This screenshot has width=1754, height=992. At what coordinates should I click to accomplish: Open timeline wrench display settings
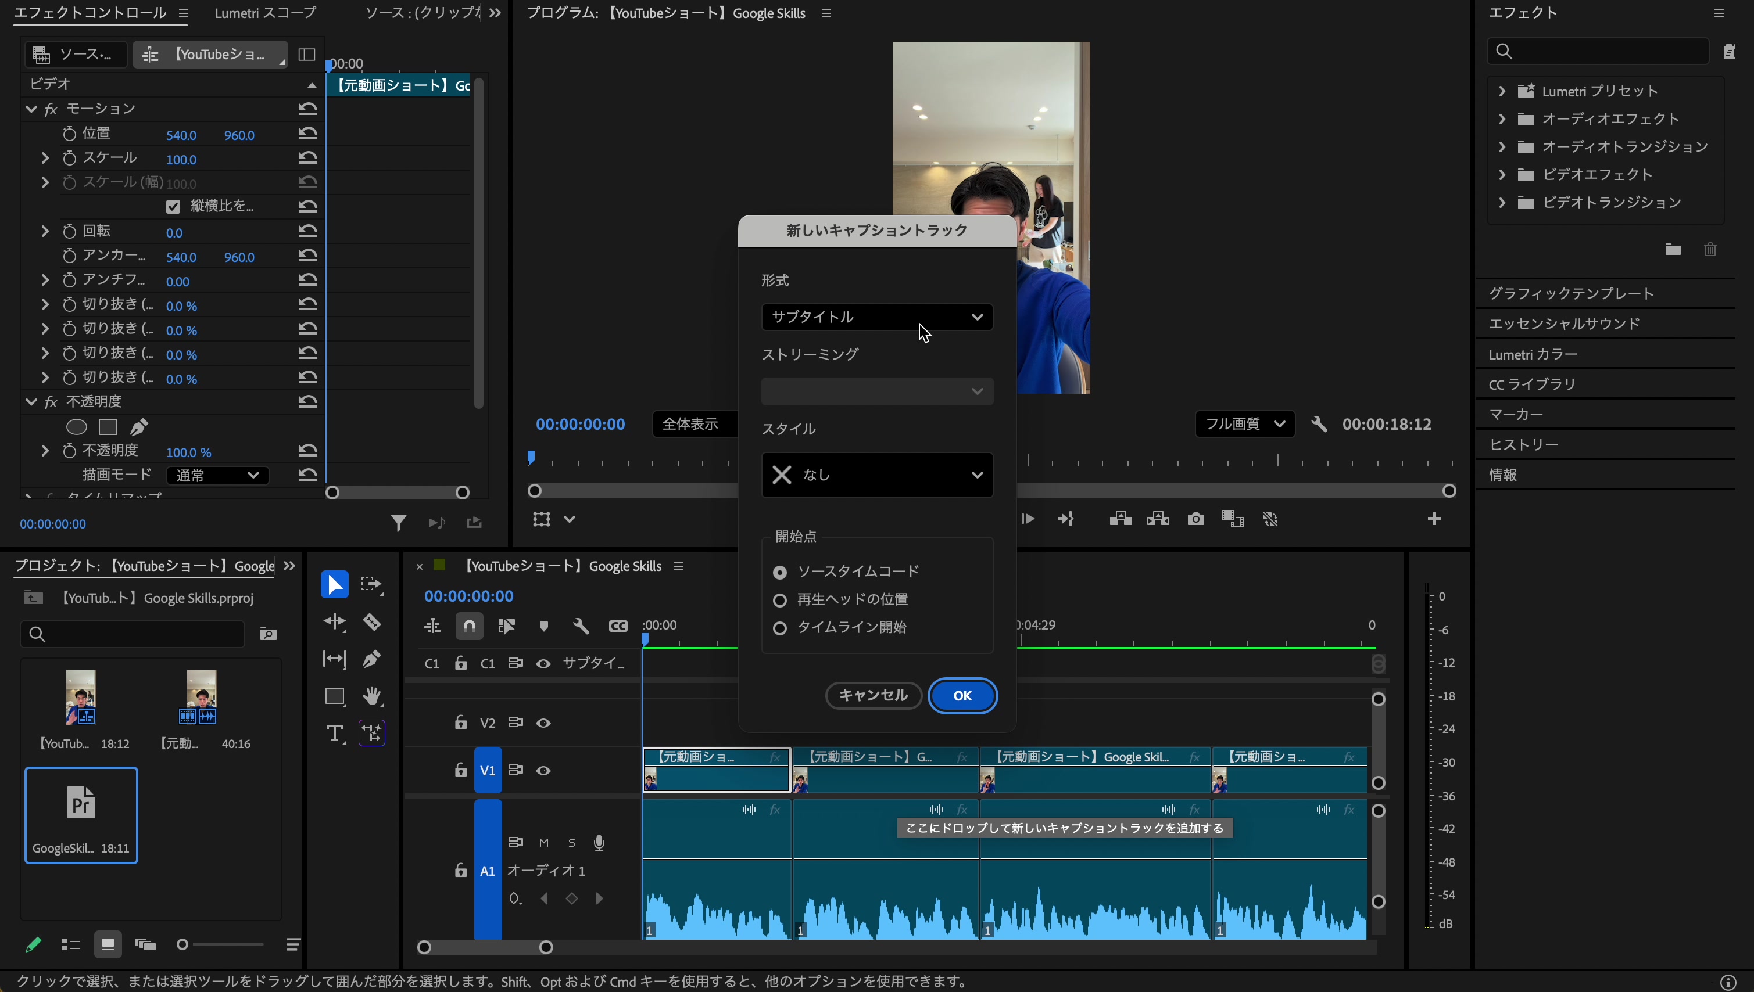click(581, 626)
